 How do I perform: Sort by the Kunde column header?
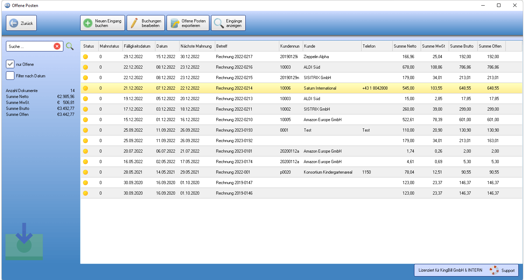coord(332,46)
